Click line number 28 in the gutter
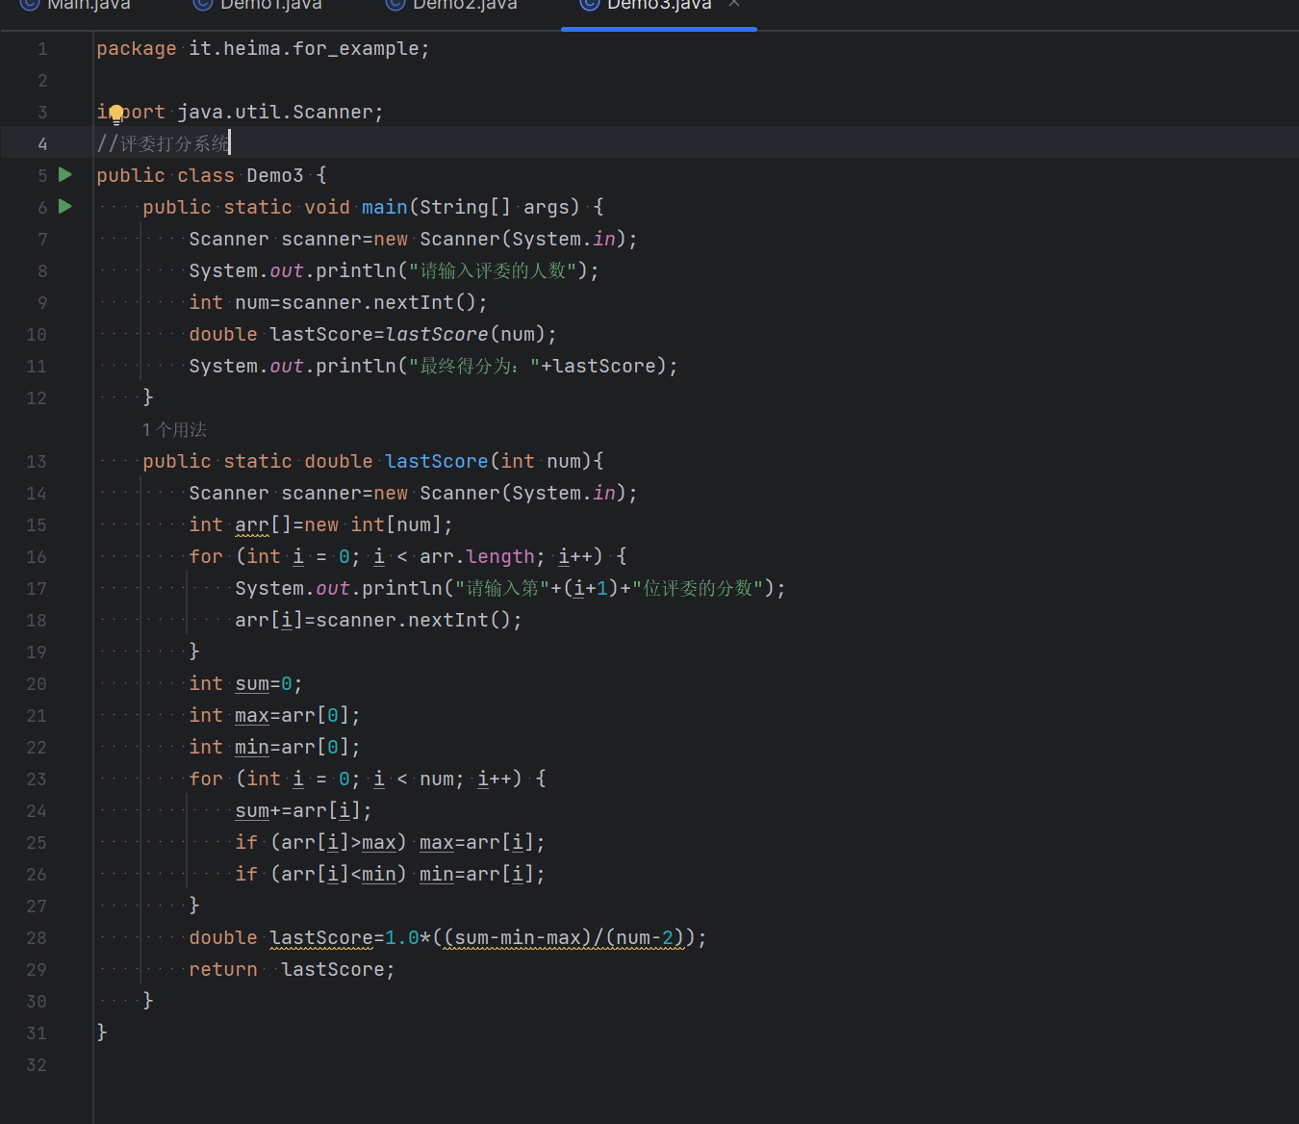Screen dimensions: 1299x1124 [37, 938]
